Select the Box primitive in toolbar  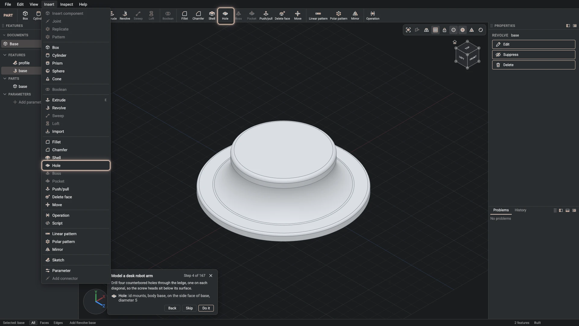click(x=25, y=16)
